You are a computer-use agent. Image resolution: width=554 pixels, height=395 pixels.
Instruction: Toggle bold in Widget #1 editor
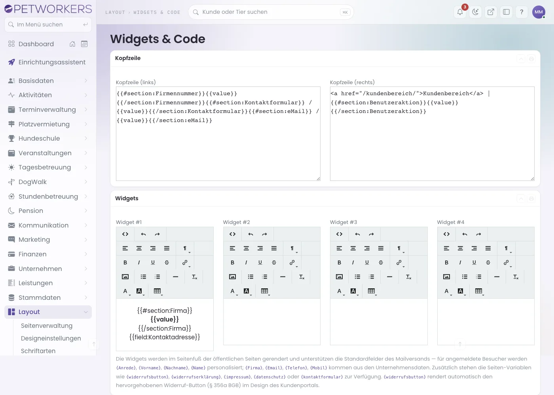[125, 263]
